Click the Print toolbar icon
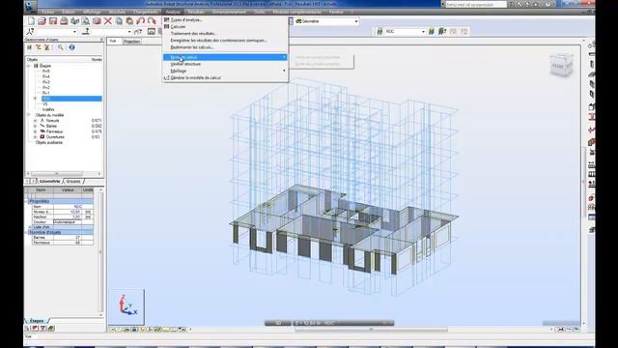The image size is (618, 348). pos(64,21)
